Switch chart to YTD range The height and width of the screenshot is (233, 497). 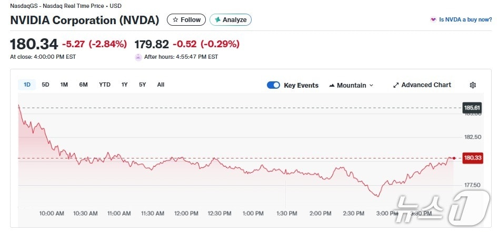point(105,84)
